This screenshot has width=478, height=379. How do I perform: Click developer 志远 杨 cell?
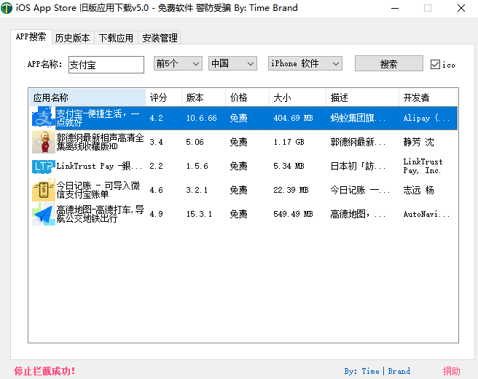(418, 191)
